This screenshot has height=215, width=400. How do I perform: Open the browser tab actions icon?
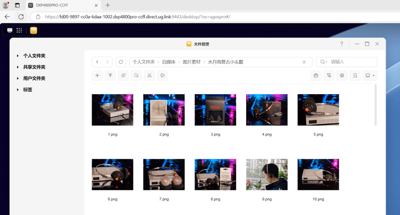click(x=17, y=5)
